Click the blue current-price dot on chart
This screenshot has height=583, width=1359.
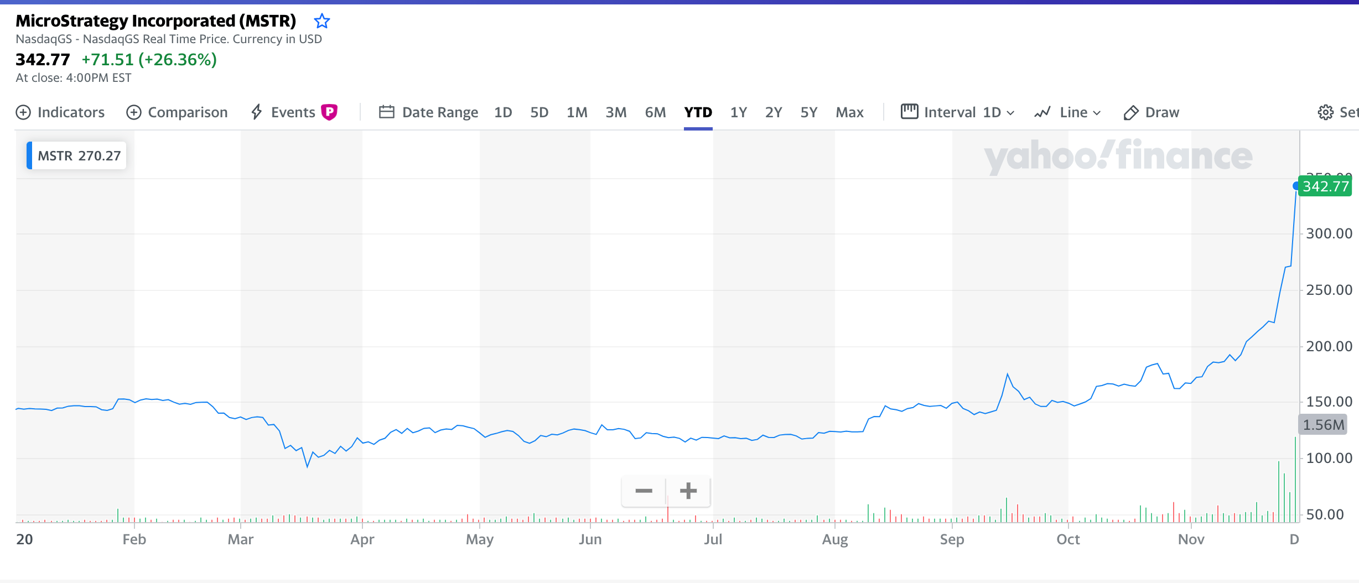[x=1296, y=186]
